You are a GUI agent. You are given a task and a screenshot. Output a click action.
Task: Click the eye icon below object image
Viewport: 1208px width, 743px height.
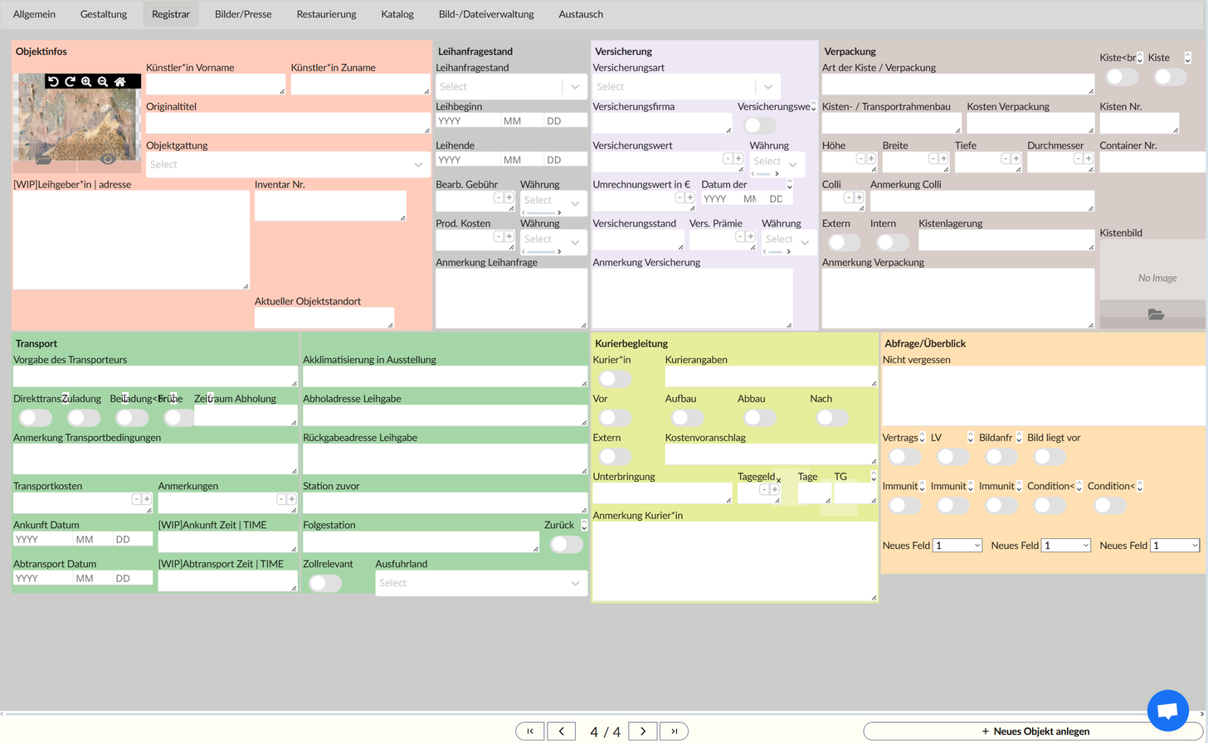tap(108, 159)
